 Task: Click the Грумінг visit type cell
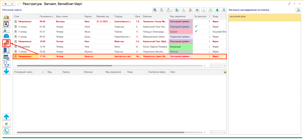click(x=180, y=32)
